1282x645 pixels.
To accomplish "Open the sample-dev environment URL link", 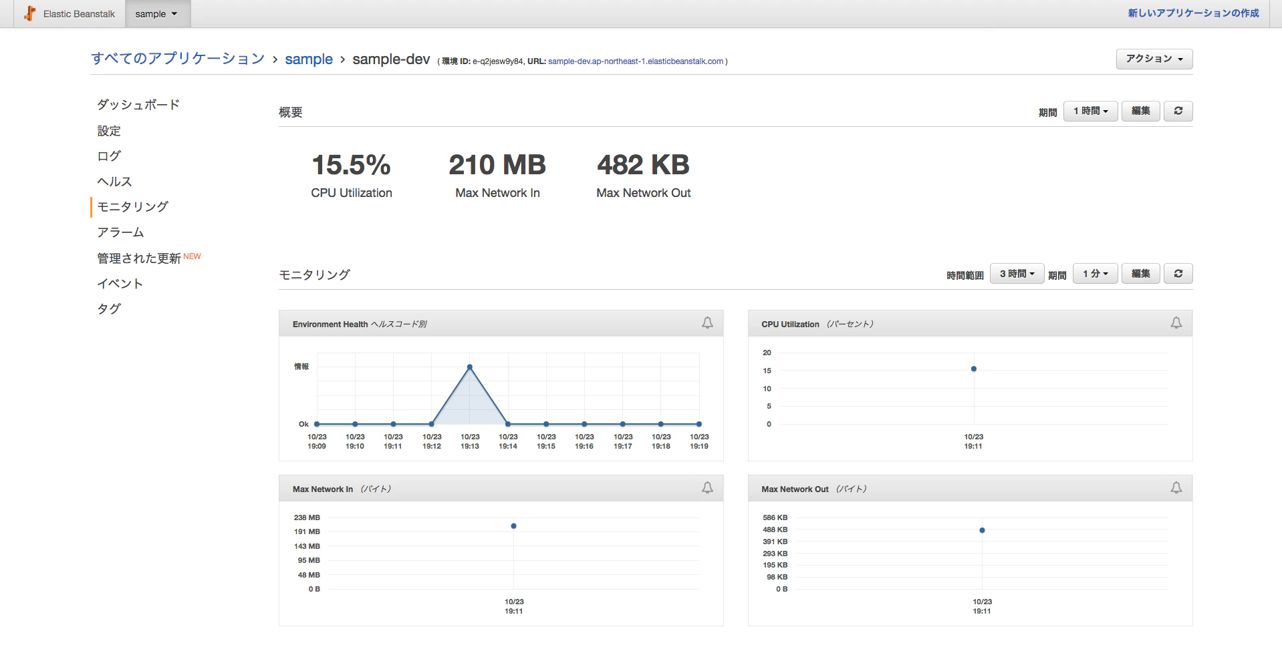I will pyautogui.click(x=636, y=61).
